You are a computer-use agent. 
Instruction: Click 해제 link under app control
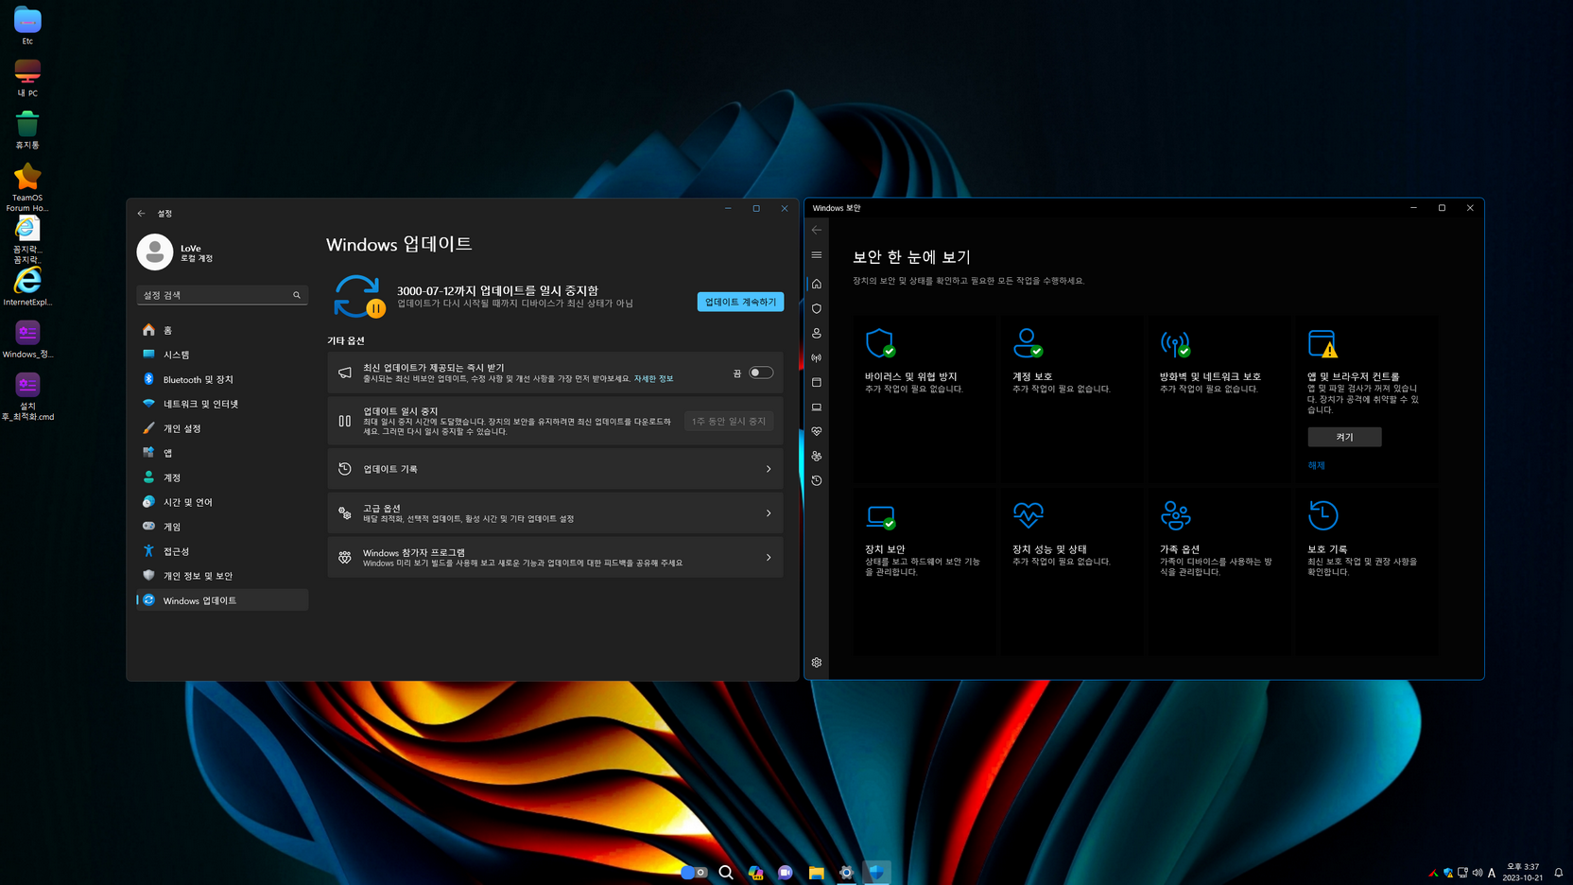pyautogui.click(x=1316, y=465)
